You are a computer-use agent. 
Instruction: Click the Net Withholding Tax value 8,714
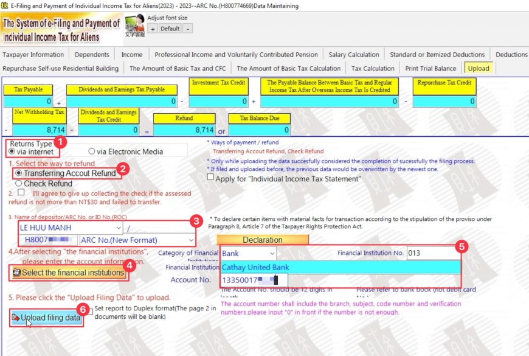39,130
